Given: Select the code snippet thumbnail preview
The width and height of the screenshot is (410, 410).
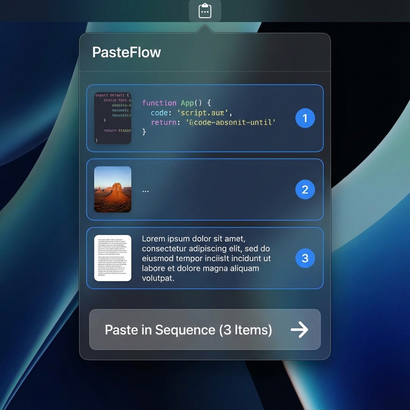Looking at the screenshot, I should click(x=113, y=117).
